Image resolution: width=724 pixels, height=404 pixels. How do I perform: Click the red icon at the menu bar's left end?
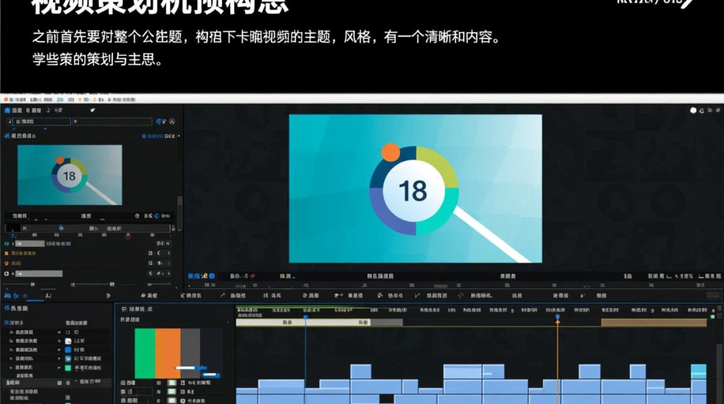click(x=6, y=100)
